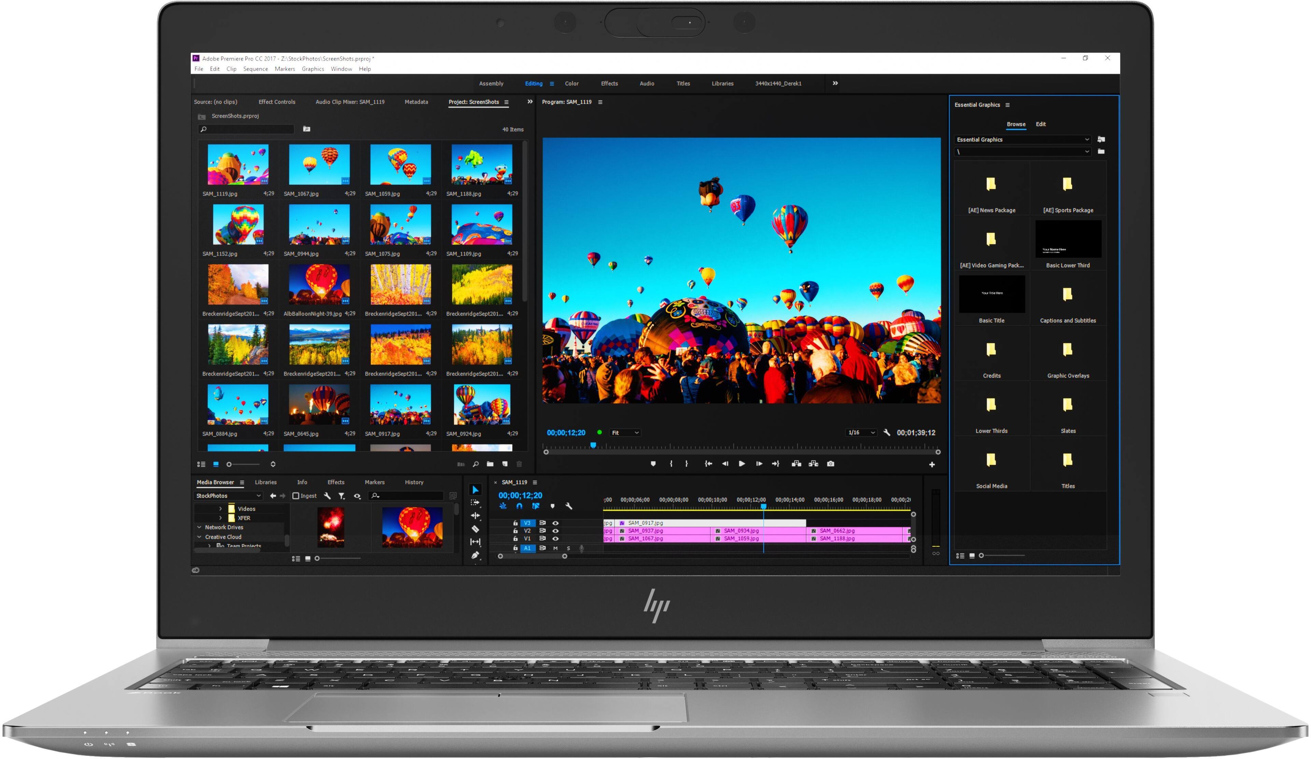Open Program monitor settings with the wrench icon

pyautogui.click(x=888, y=432)
